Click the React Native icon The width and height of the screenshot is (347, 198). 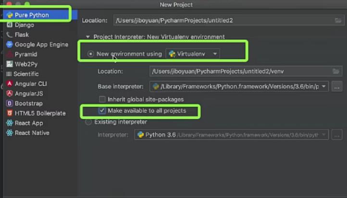coord(10,133)
